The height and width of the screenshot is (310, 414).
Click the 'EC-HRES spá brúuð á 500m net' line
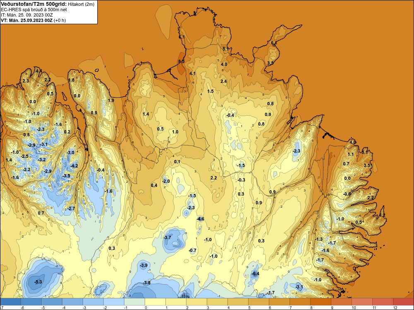(34, 10)
